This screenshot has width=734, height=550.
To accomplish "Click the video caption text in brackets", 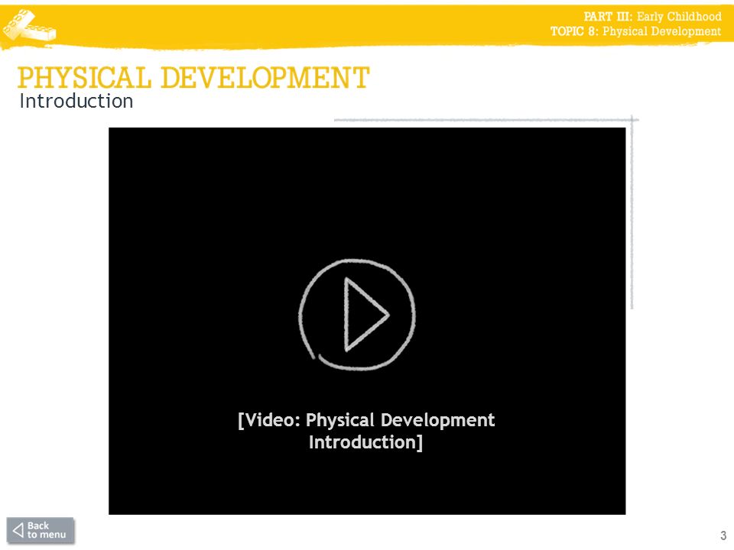I will pos(366,431).
